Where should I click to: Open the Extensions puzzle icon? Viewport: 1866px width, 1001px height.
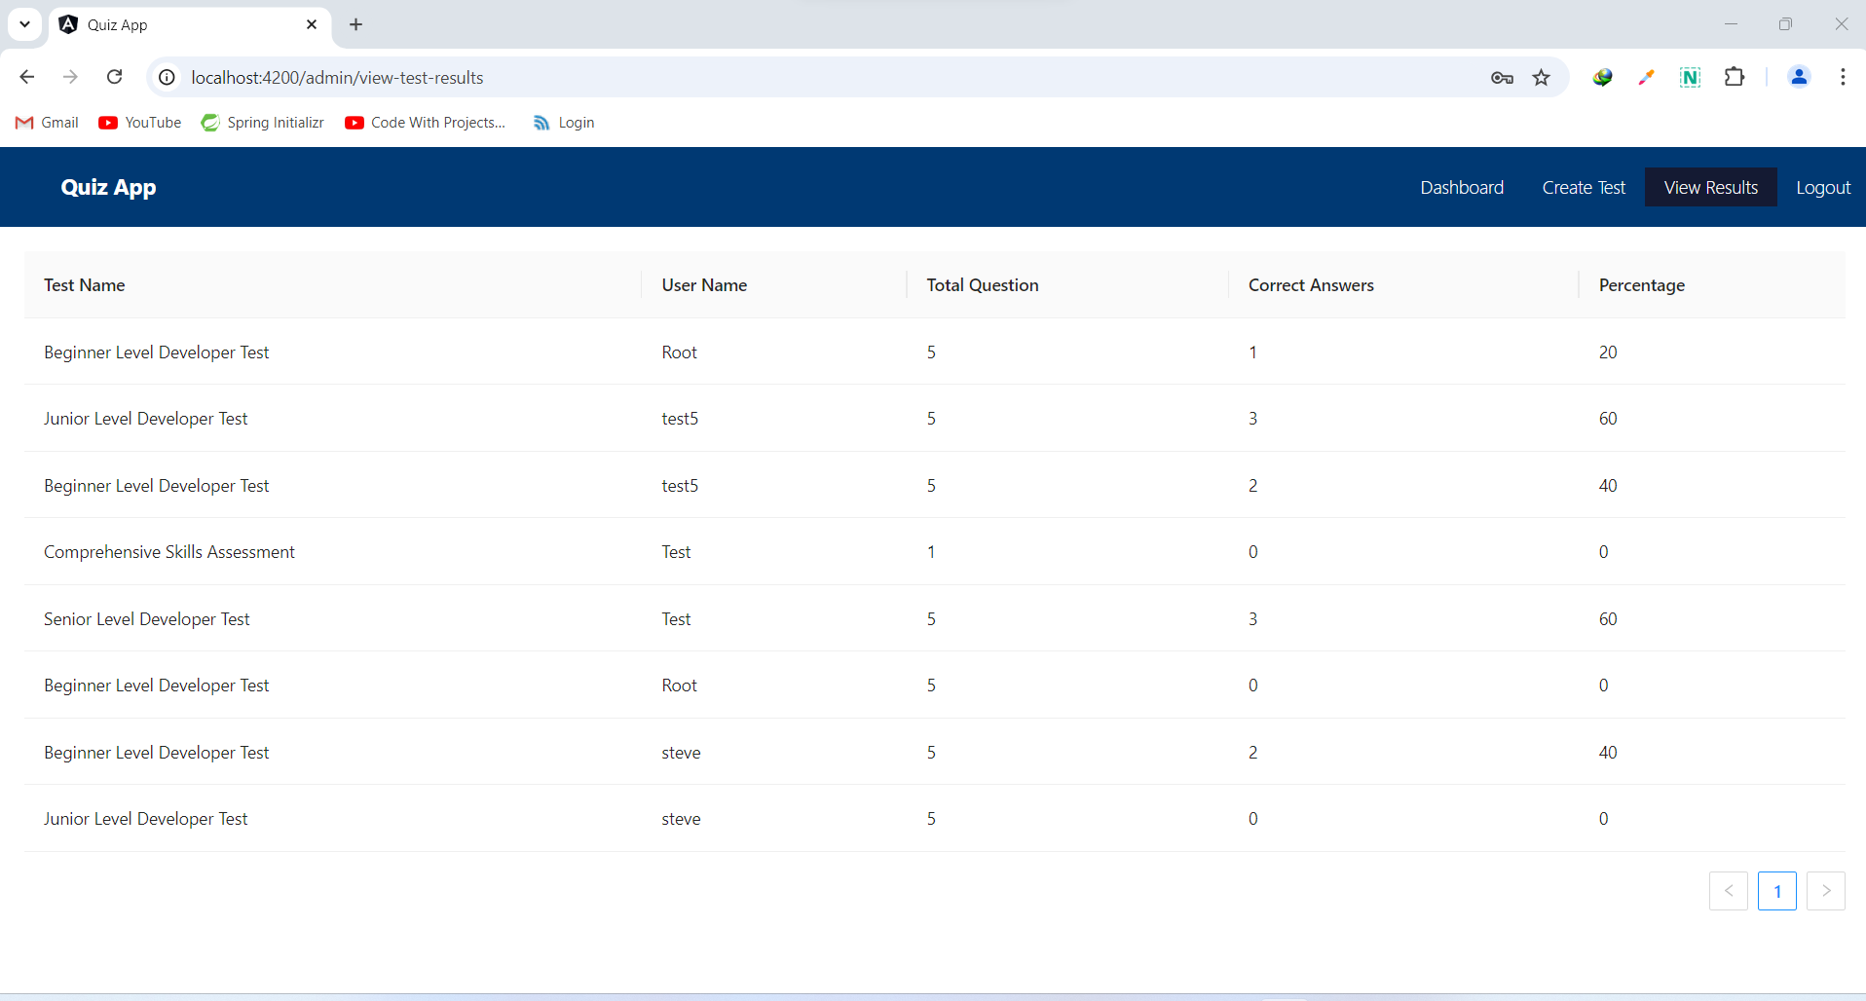(x=1735, y=77)
